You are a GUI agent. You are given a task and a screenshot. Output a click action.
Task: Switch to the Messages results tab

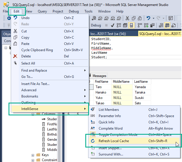pyautogui.click(x=99, y=76)
